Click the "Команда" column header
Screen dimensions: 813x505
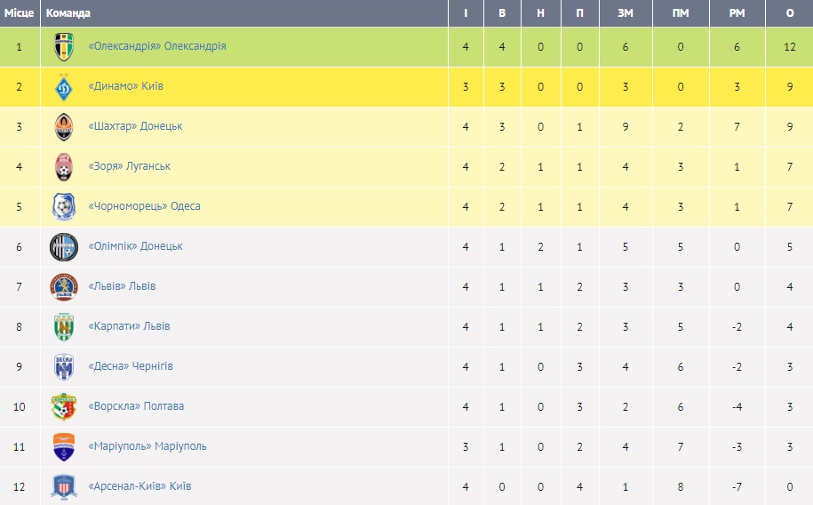click(x=68, y=13)
